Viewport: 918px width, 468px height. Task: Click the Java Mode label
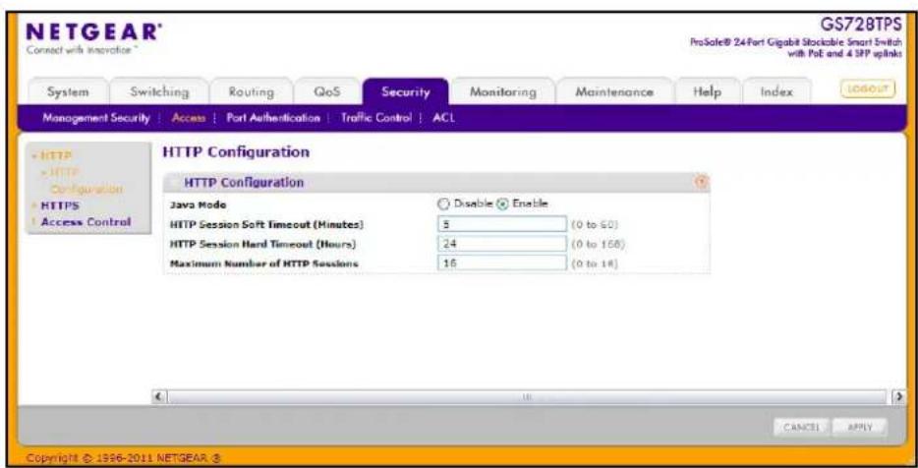pos(198,205)
